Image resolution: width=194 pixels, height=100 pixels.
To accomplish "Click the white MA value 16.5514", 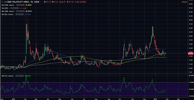I will (x=29, y=11).
